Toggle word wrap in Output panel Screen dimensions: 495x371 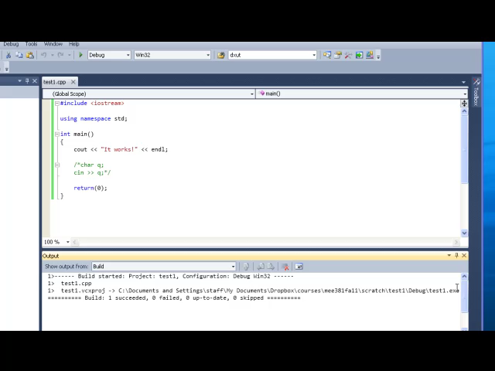click(299, 267)
